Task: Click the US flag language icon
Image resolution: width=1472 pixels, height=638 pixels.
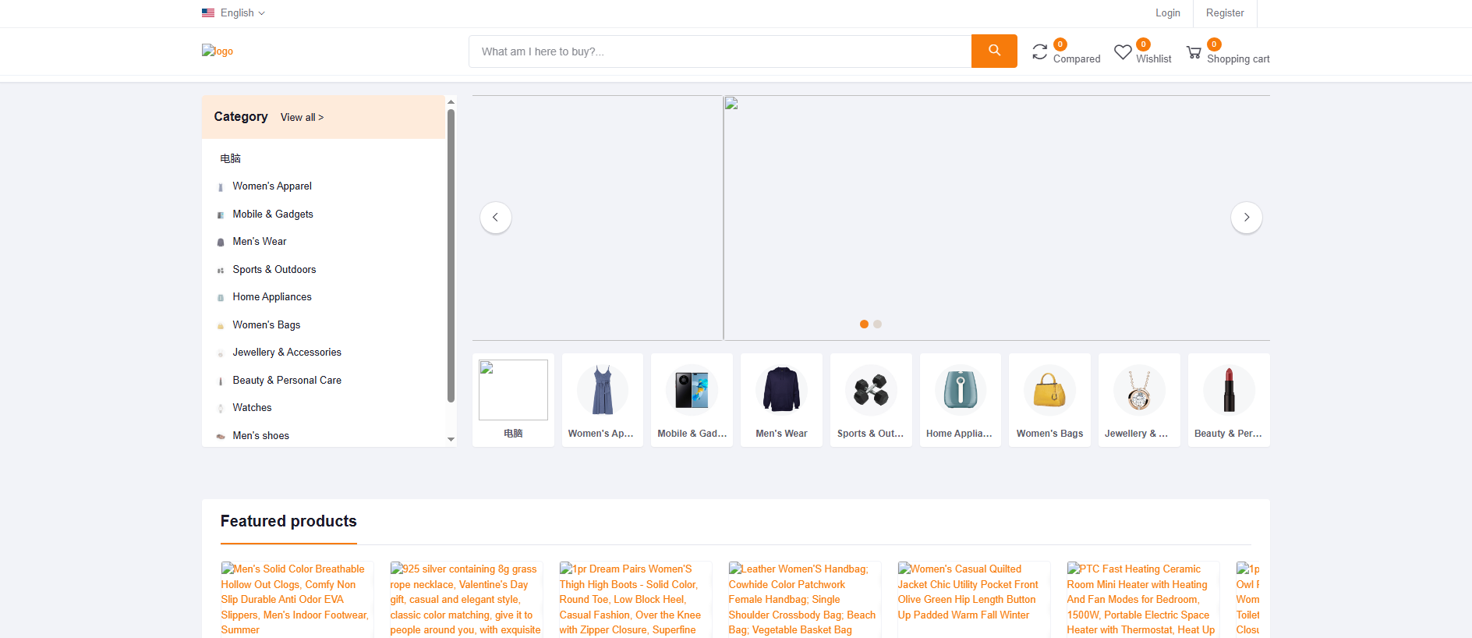Action: (208, 13)
